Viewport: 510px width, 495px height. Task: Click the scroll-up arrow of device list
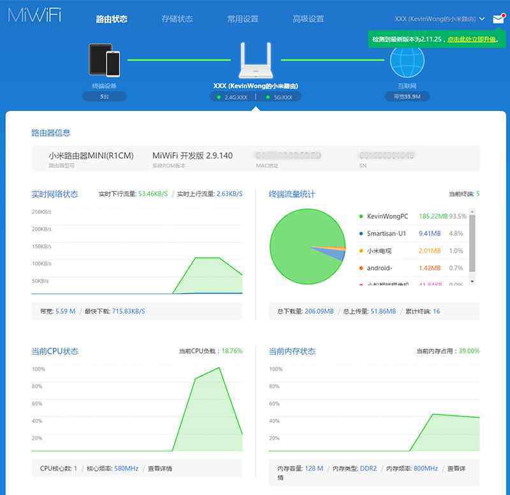click(472, 212)
